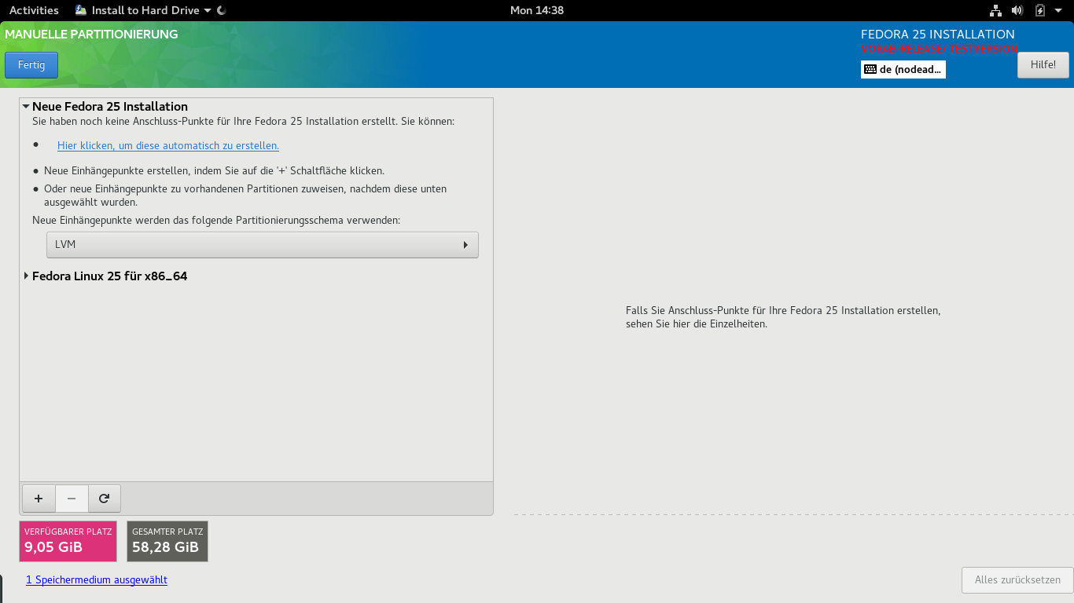Viewport: 1074px width, 603px height.
Task: Click the keyboard layout icon next to de
Action: [x=870, y=69]
